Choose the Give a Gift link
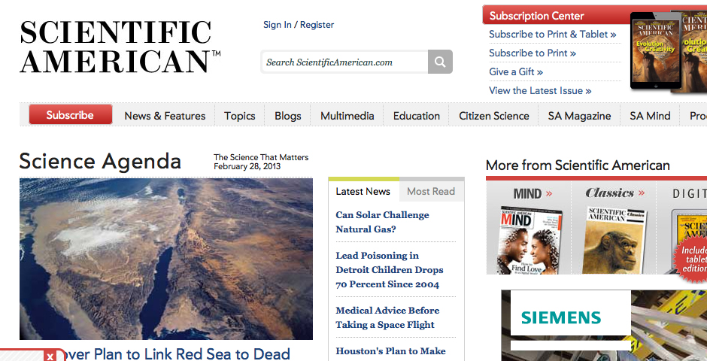Image resolution: width=707 pixels, height=361 pixels. 516,71
